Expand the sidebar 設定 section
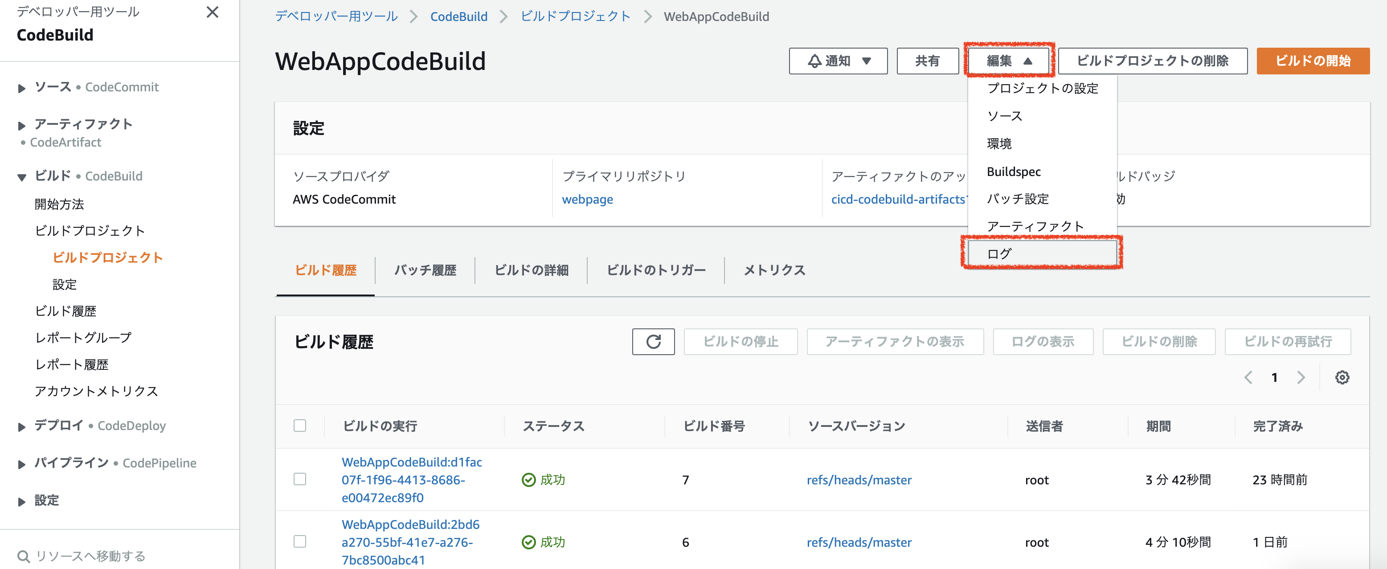Image resolution: width=1387 pixels, height=569 pixels. pos(21,501)
